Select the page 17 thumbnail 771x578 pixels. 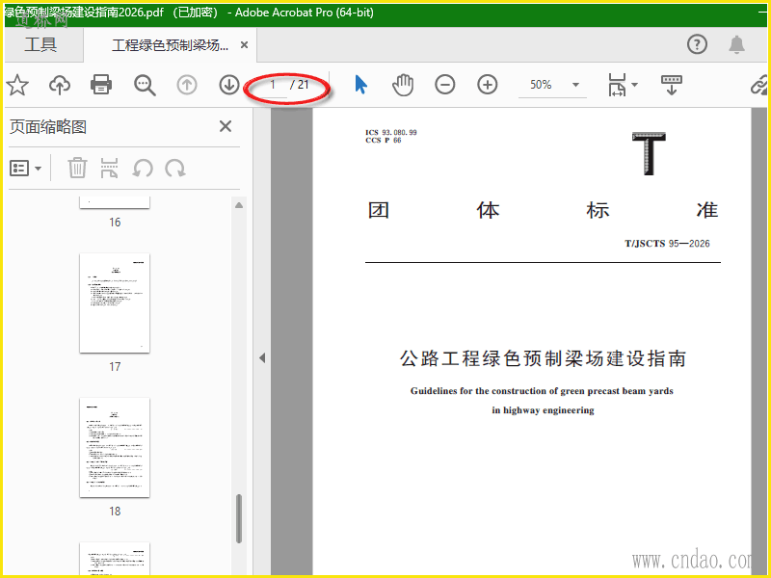click(x=115, y=302)
